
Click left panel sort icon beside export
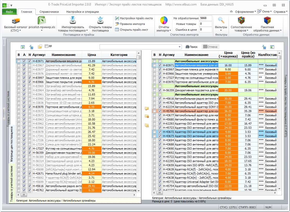[31, 47]
